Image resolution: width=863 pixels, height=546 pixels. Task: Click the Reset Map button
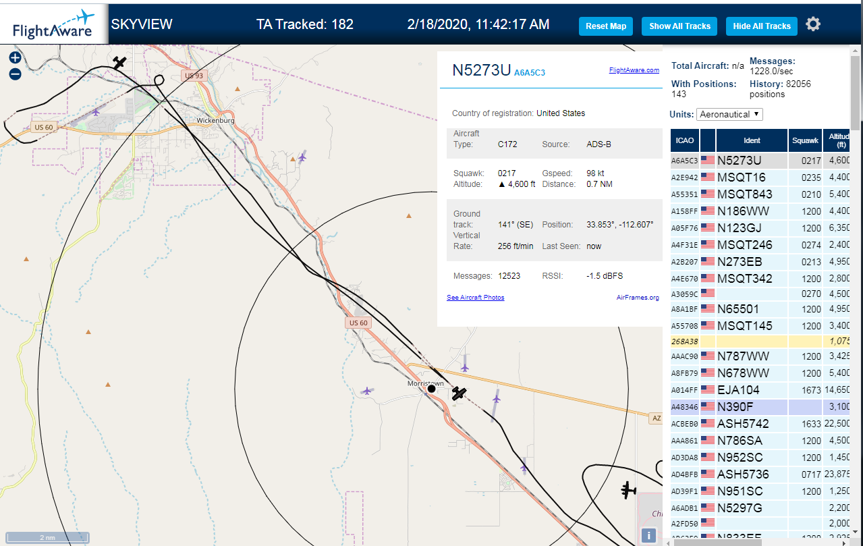pyautogui.click(x=606, y=26)
